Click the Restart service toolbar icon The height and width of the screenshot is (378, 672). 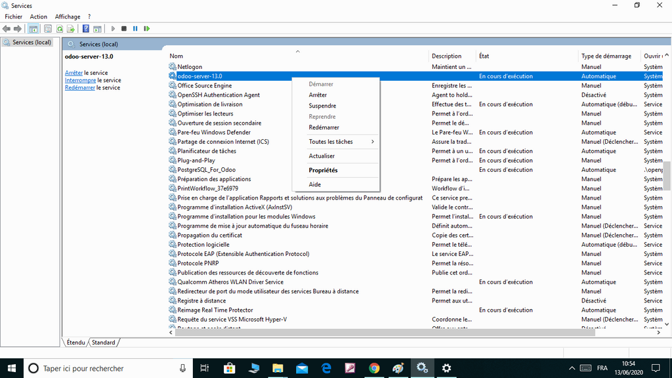[x=147, y=29]
